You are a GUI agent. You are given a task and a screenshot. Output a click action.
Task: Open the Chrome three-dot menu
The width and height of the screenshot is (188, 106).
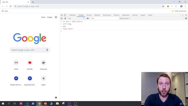point(185,6)
